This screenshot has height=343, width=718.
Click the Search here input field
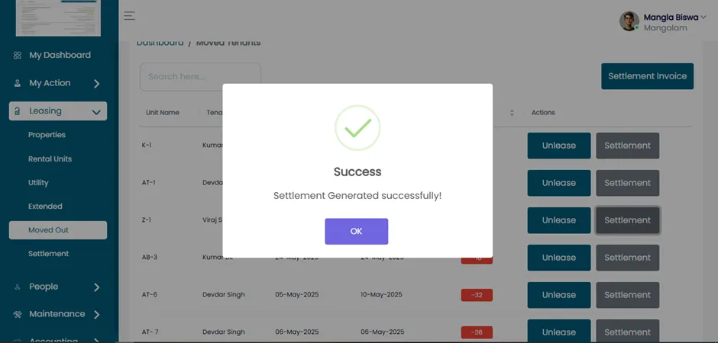[x=200, y=77]
